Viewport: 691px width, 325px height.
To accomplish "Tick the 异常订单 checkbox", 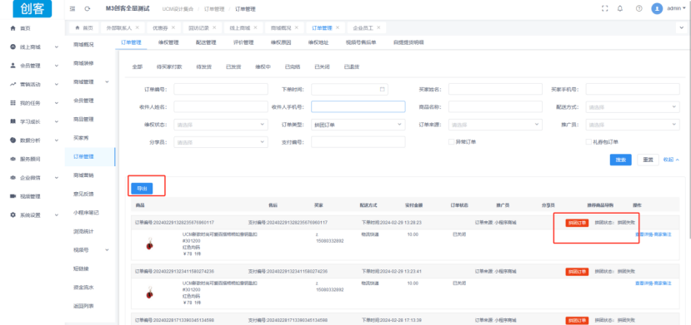I will 451,142.
